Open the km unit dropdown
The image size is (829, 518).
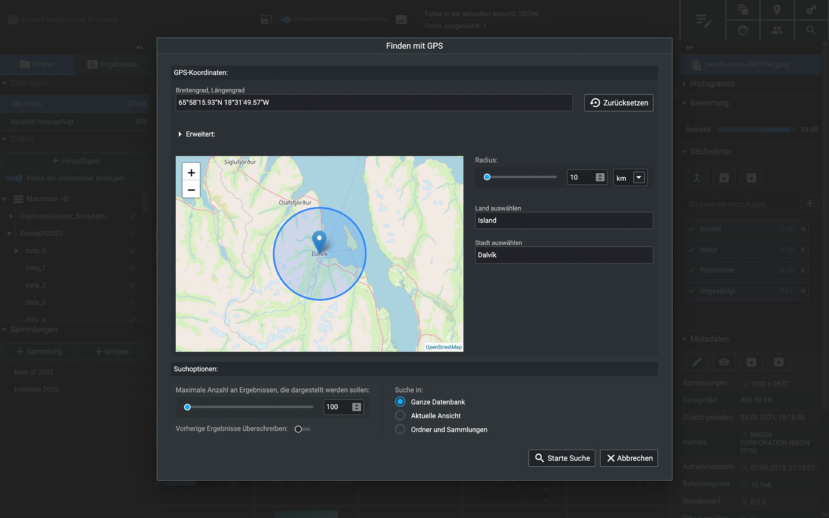[x=639, y=177]
